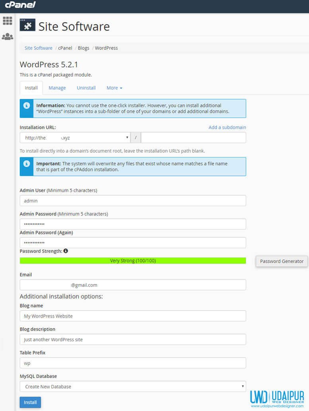This screenshot has height=411, width=309.
Task: Open the Password Generator
Action: [x=282, y=262]
